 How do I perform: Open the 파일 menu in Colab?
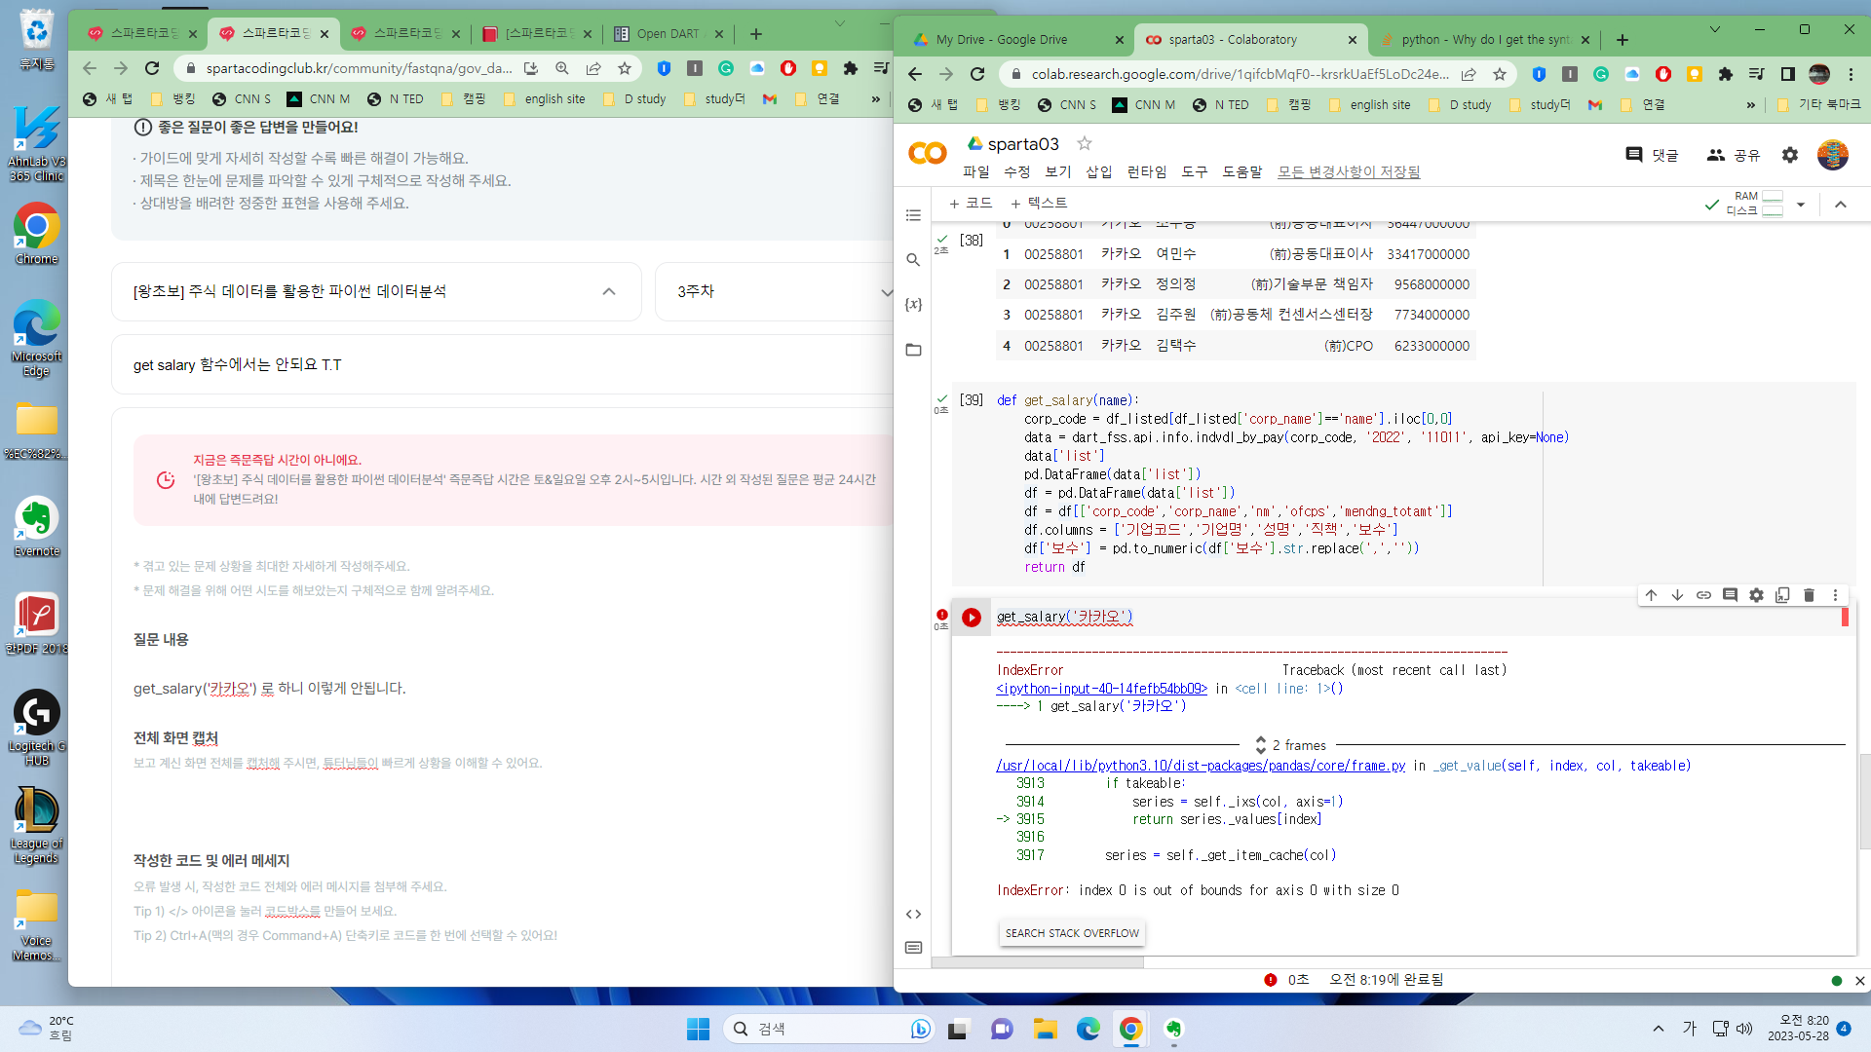[976, 171]
